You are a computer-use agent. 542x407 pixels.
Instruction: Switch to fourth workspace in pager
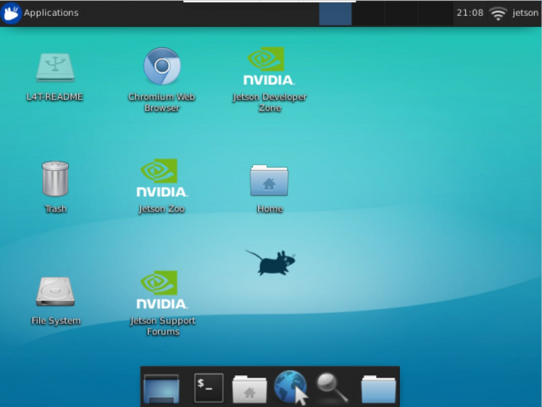point(435,13)
